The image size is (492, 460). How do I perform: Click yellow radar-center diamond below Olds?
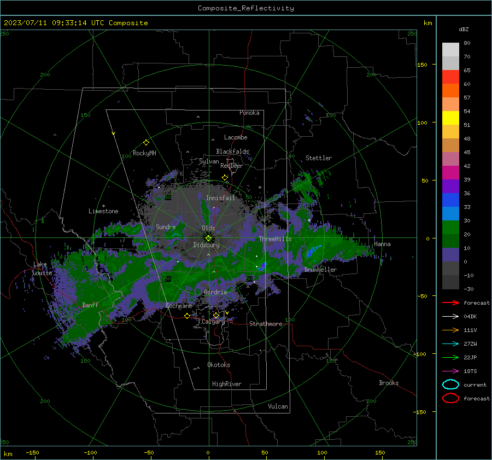point(208,238)
